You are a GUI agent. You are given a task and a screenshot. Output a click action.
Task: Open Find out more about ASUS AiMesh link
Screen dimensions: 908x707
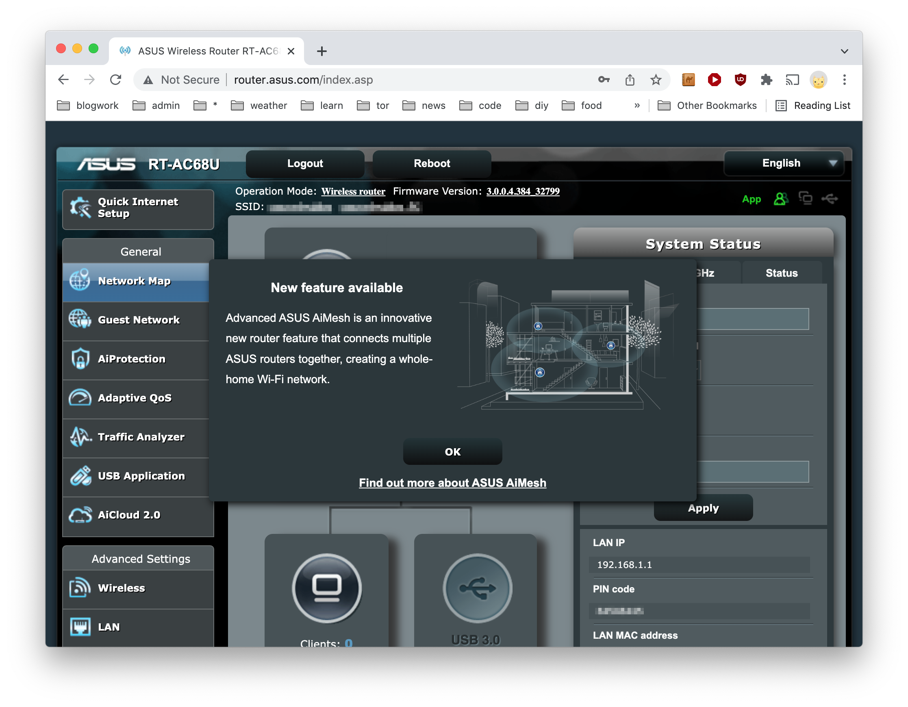(452, 483)
